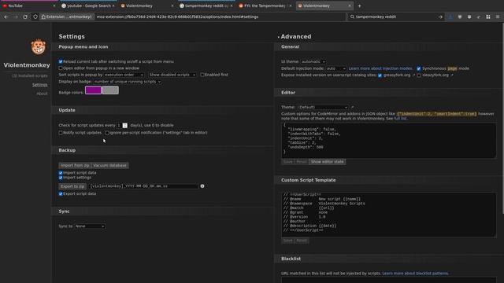
Task: Click the update interval days stepper
Action: point(124,126)
